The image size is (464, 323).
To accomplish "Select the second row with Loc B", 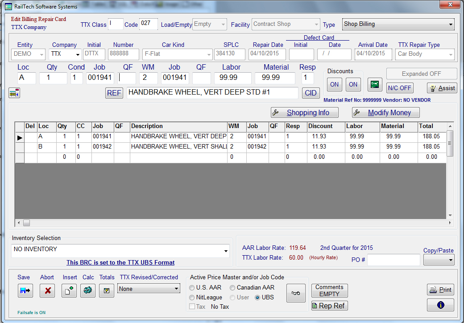I will click(43, 147).
